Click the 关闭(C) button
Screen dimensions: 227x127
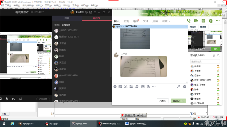163,101
